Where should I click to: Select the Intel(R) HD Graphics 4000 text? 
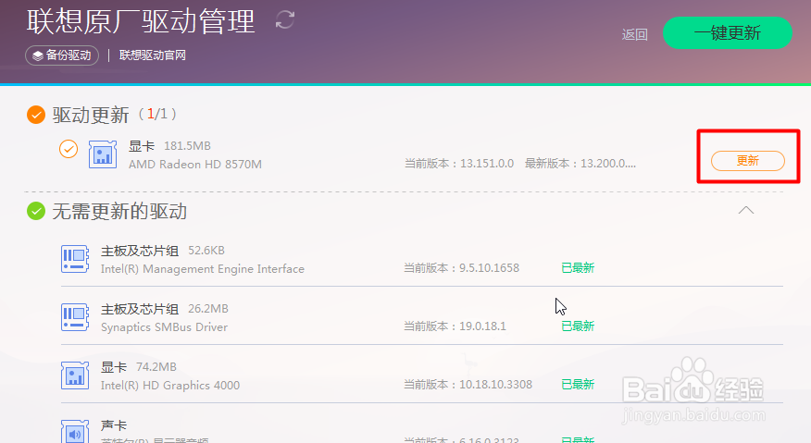point(170,385)
